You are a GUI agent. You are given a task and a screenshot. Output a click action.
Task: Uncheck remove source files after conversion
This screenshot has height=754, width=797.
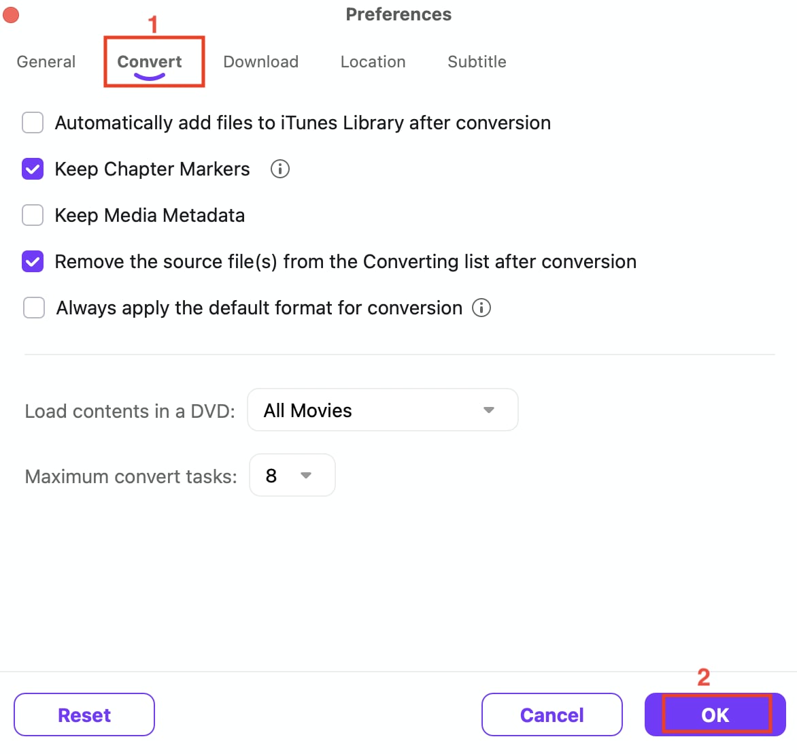(x=32, y=261)
